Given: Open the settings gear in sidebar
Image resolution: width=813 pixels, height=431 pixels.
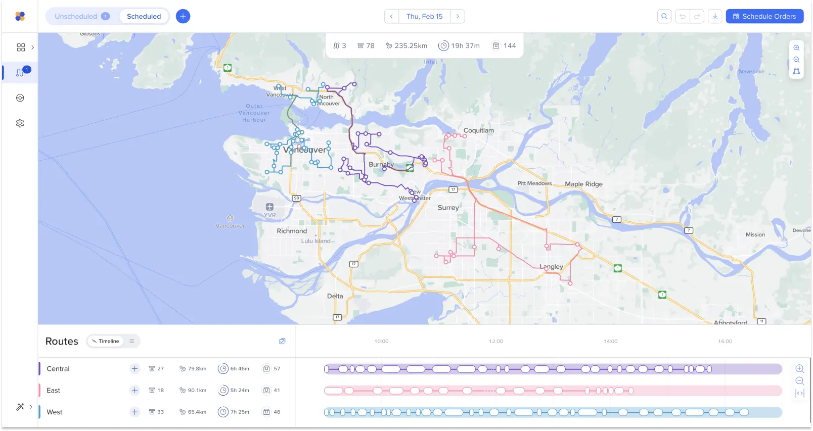Looking at the screenshot, I should 20,123.
